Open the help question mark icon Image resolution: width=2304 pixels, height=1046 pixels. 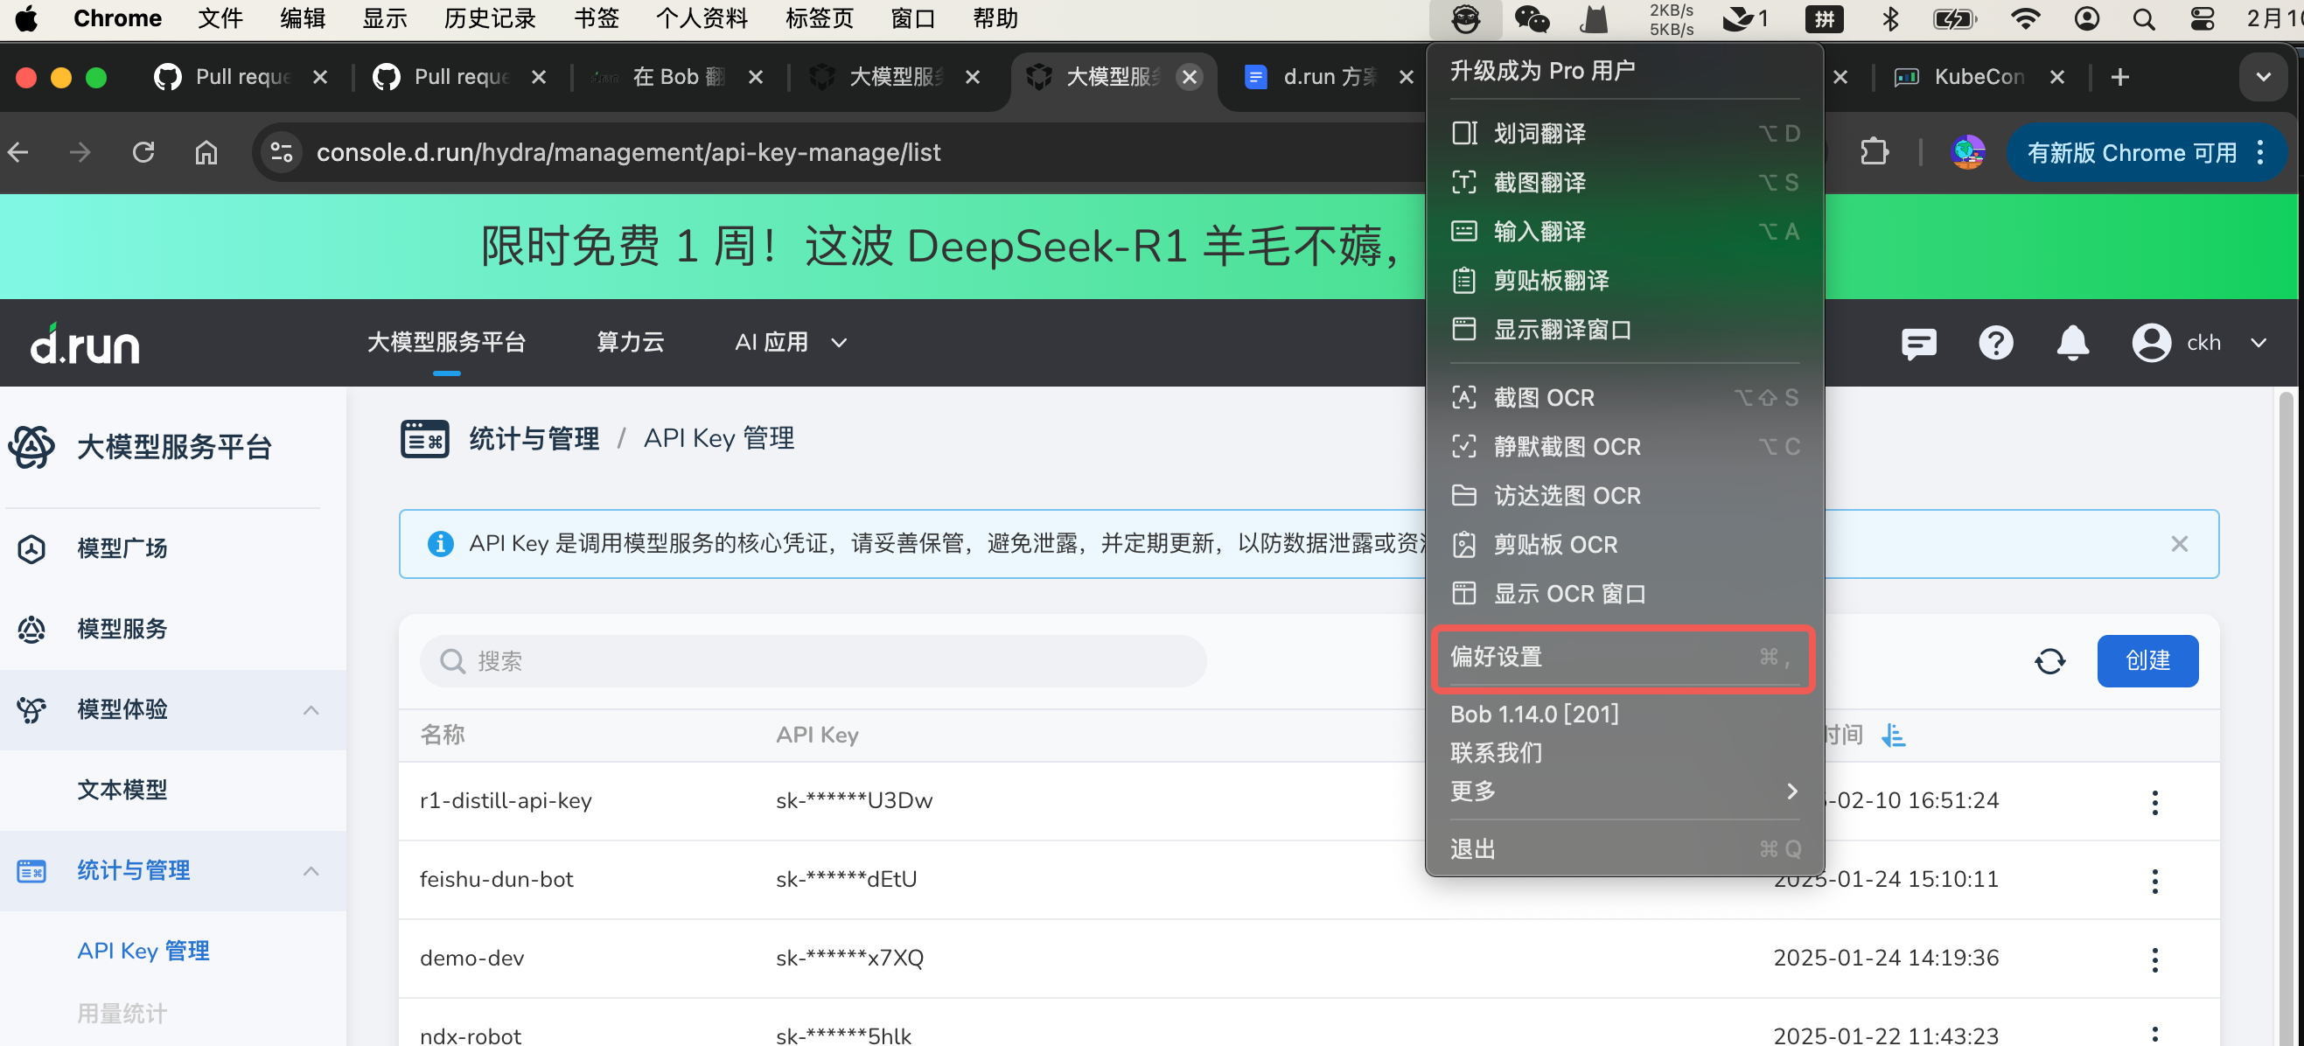pos(1996,343)
